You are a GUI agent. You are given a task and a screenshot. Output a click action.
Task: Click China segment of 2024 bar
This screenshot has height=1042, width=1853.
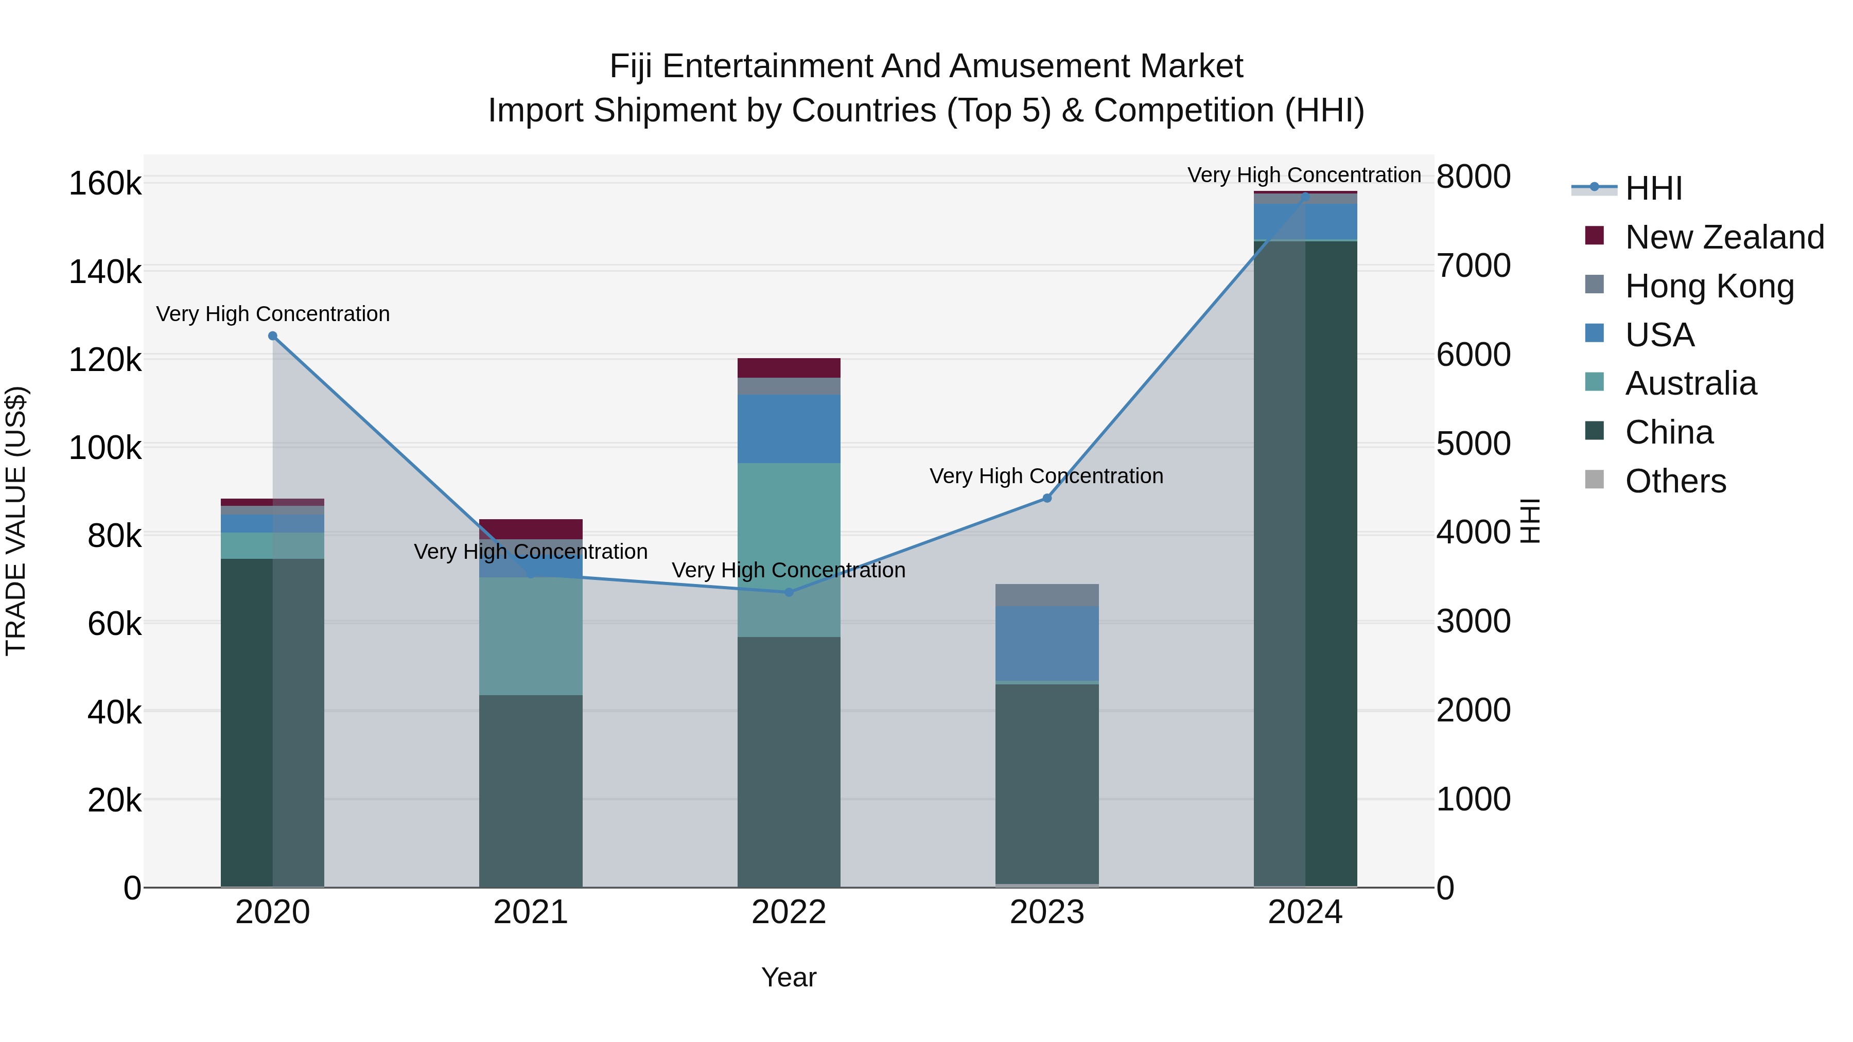pyautogui.click(x=1305, y=564)
